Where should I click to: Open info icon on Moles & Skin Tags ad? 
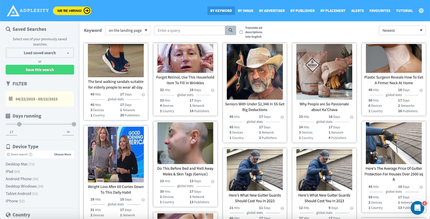coord(213,181)
